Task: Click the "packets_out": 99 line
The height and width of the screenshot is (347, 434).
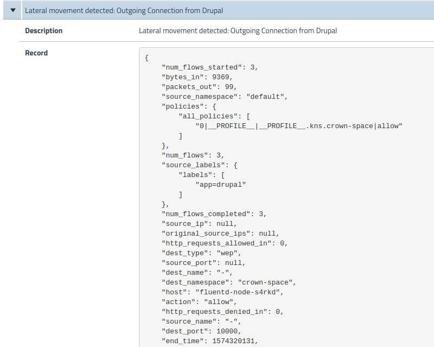Action: (x=199, y=87)
